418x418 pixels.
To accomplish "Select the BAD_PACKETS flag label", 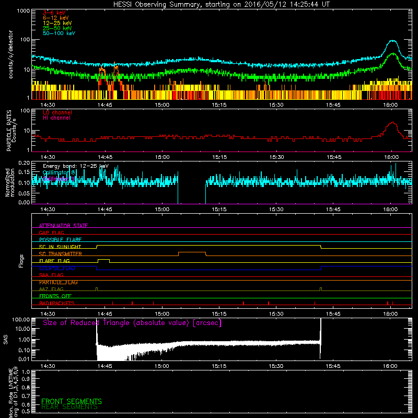I will coord(57,303).
